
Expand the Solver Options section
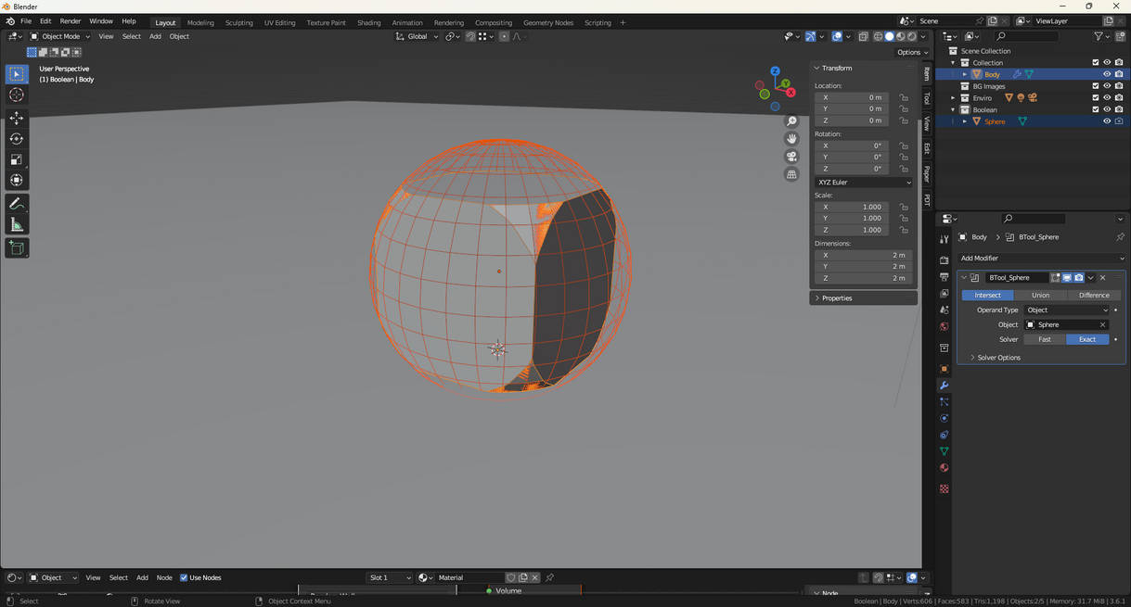(998, 358)
